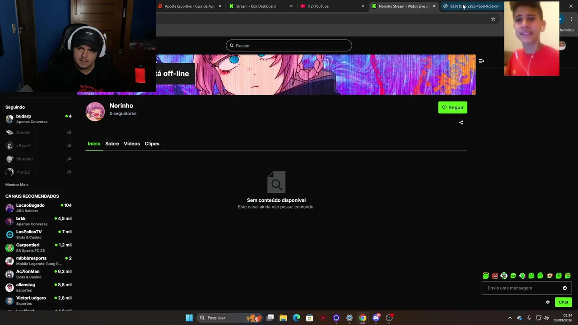Open Settings gear on the taskbar

click(349, 318)
